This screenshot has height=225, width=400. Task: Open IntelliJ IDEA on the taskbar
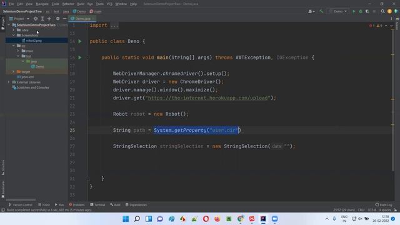[263, 219]
